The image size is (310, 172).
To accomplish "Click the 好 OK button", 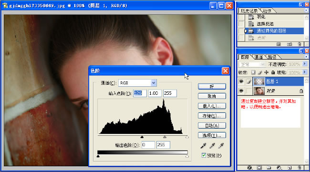I will tap(212, 86).
